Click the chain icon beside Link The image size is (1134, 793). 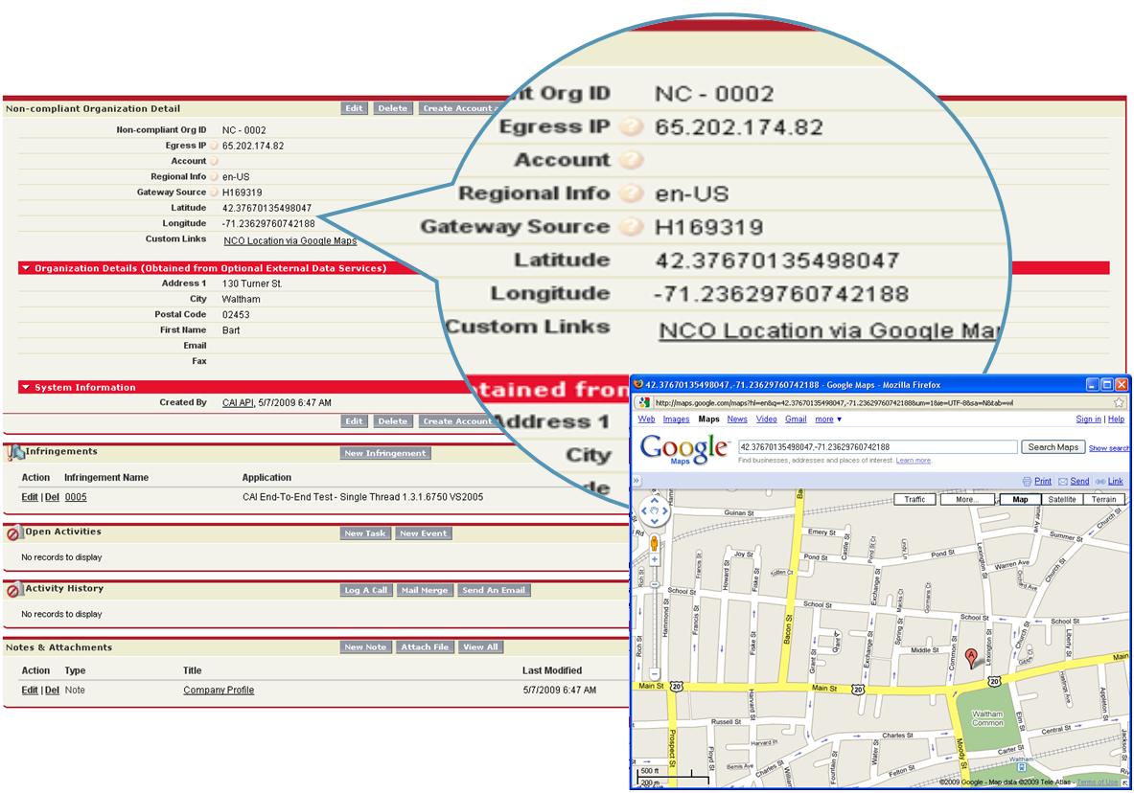tap(1100, 482)
